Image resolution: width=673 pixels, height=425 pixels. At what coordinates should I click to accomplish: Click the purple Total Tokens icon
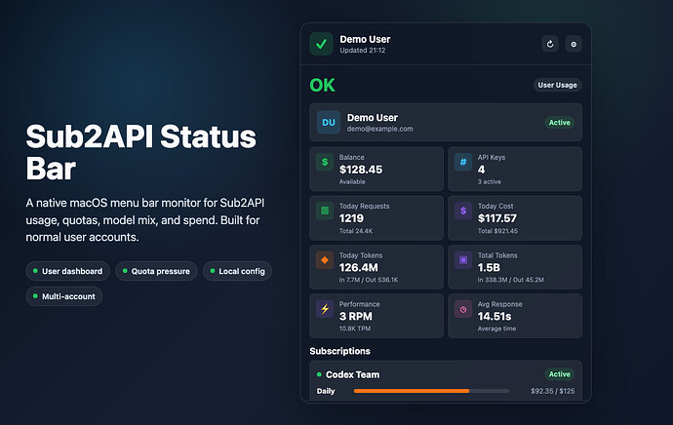click(x=463, y=260)
